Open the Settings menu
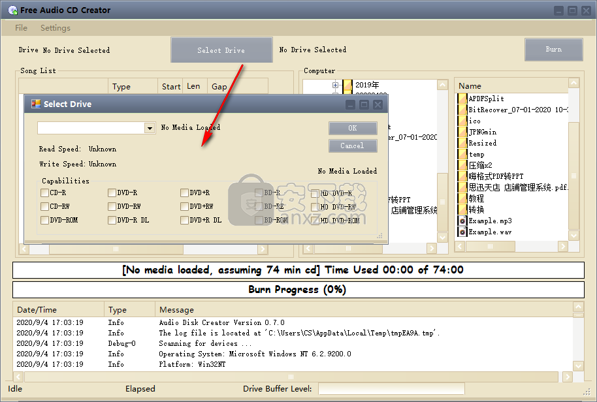597x402 pixels. (x=56, y=28)
